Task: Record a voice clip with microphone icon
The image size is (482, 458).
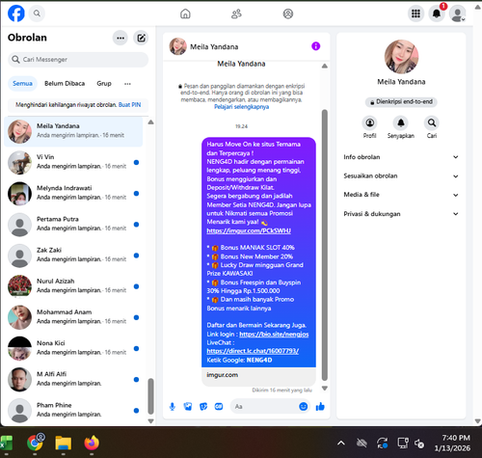Action: coord(173,407)
